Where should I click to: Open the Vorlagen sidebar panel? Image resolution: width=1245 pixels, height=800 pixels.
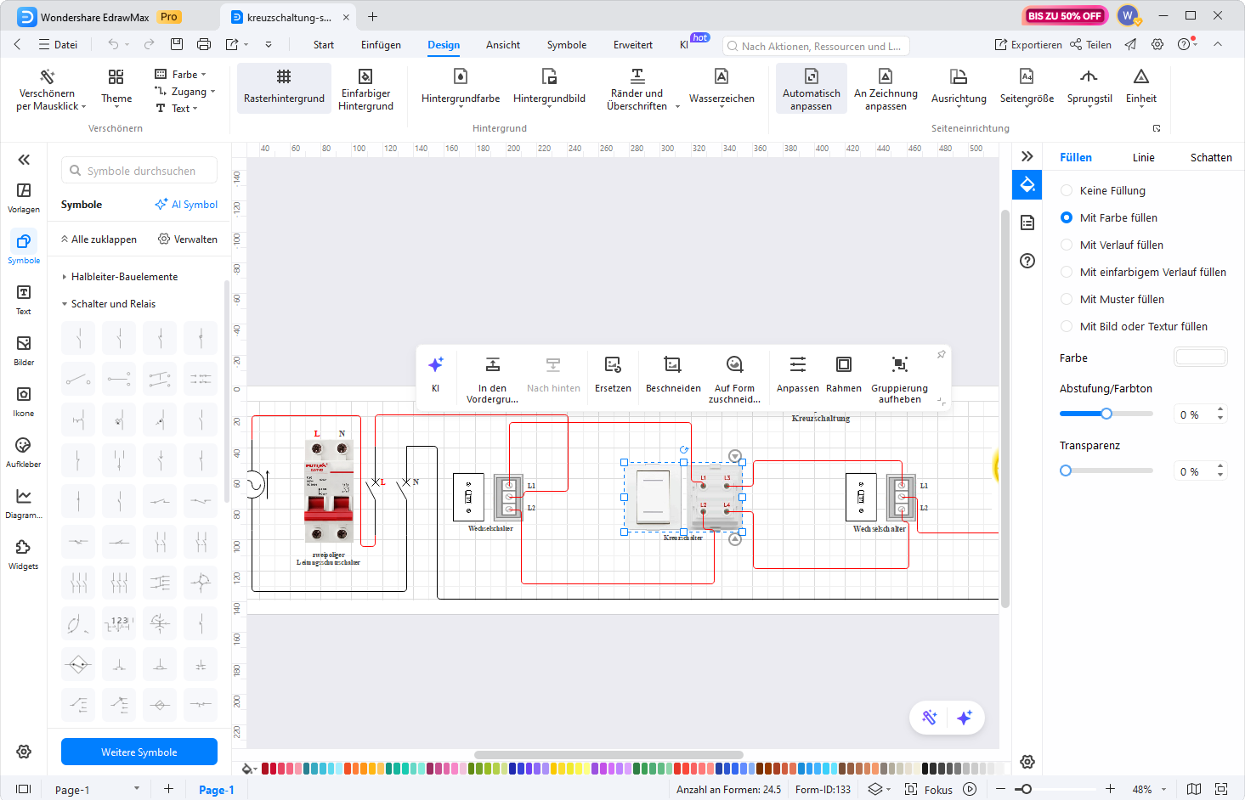[24, 197]
